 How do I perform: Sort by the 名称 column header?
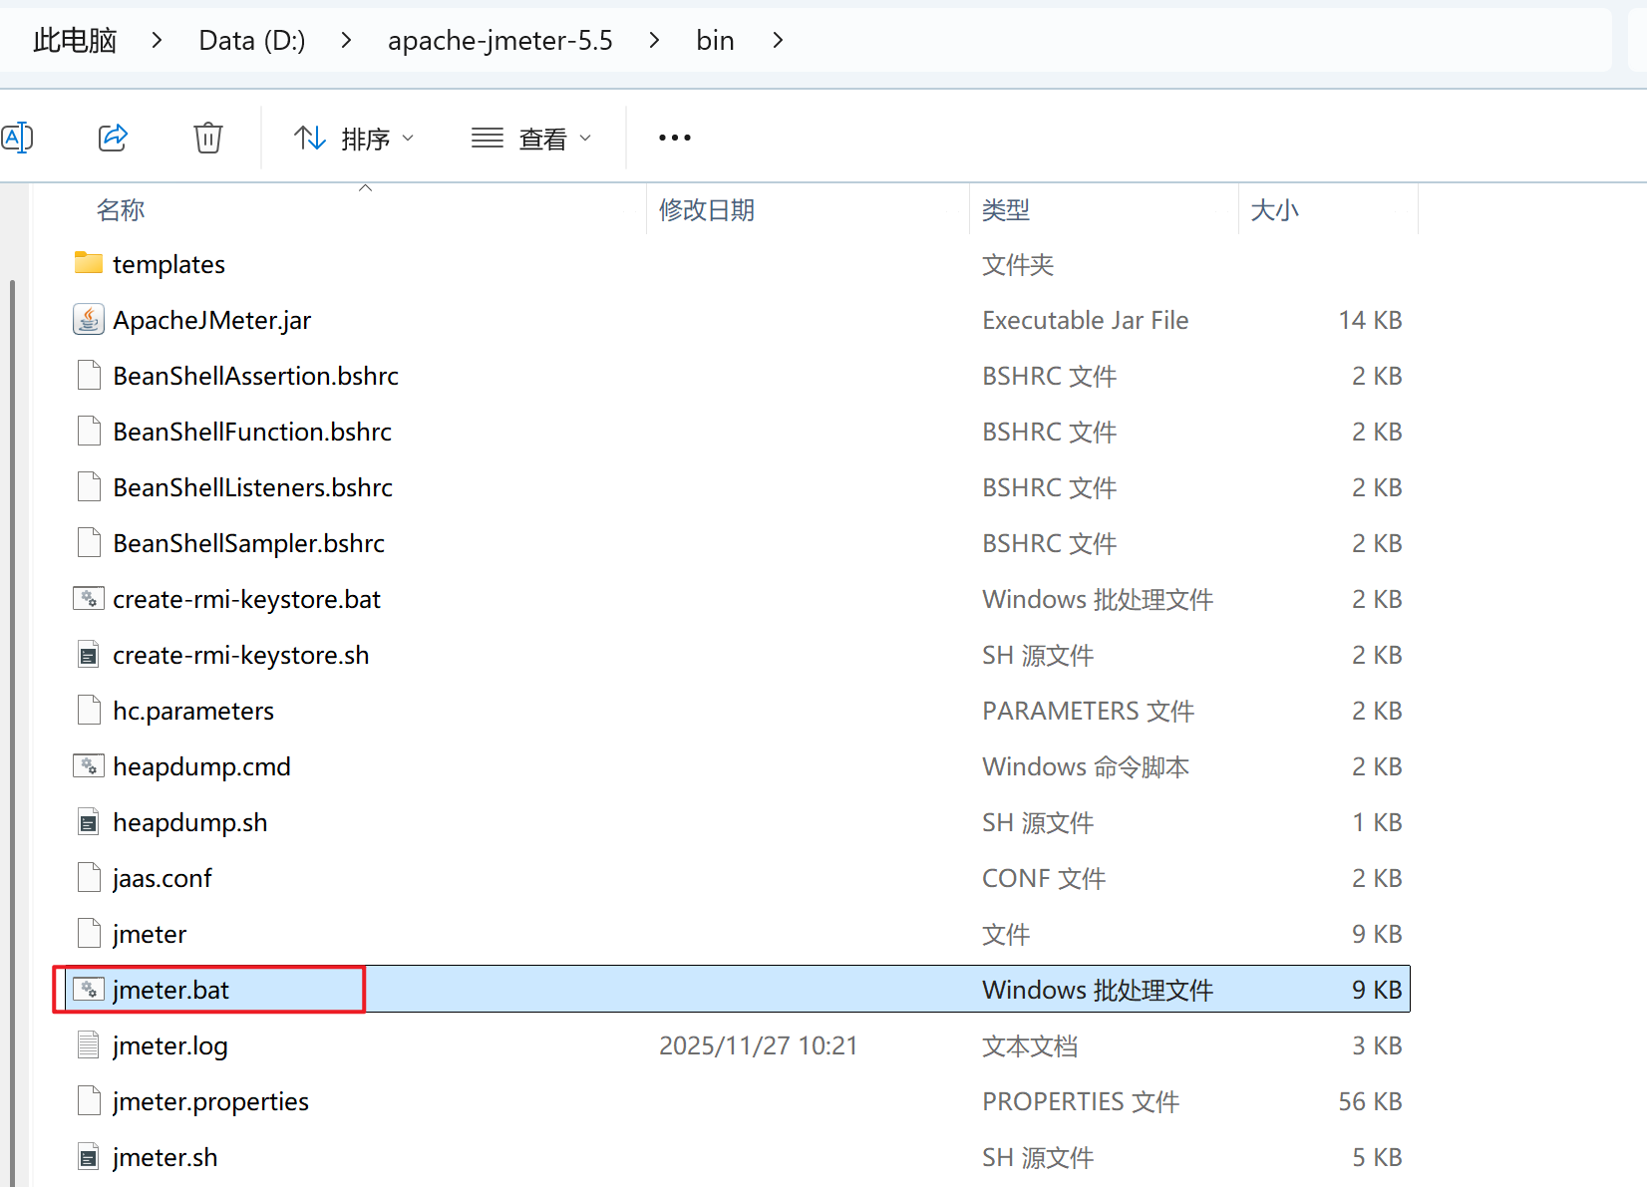tap(121, 210)
